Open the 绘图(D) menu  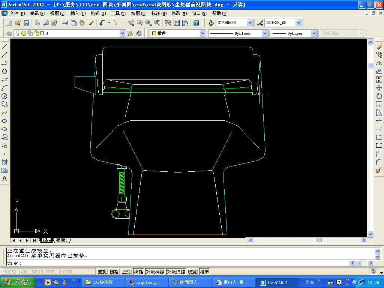point(138,13)
